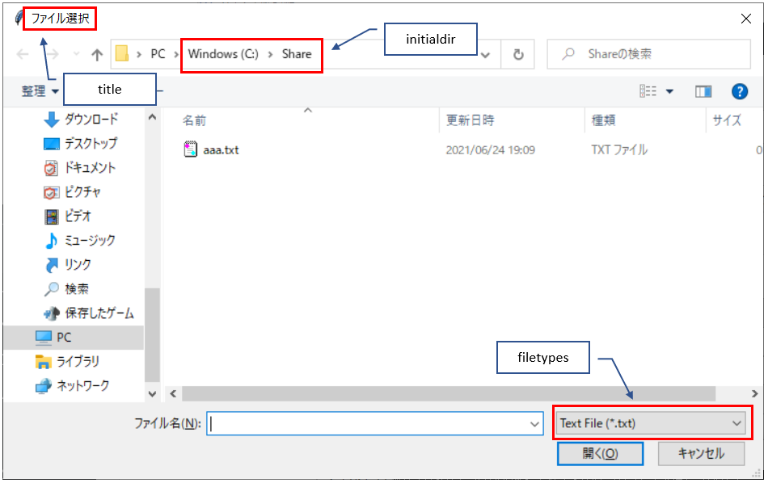Screen dimensions: 768x483
Task: Click horizontal scrollbar right arrow
Action: point(755,393)
